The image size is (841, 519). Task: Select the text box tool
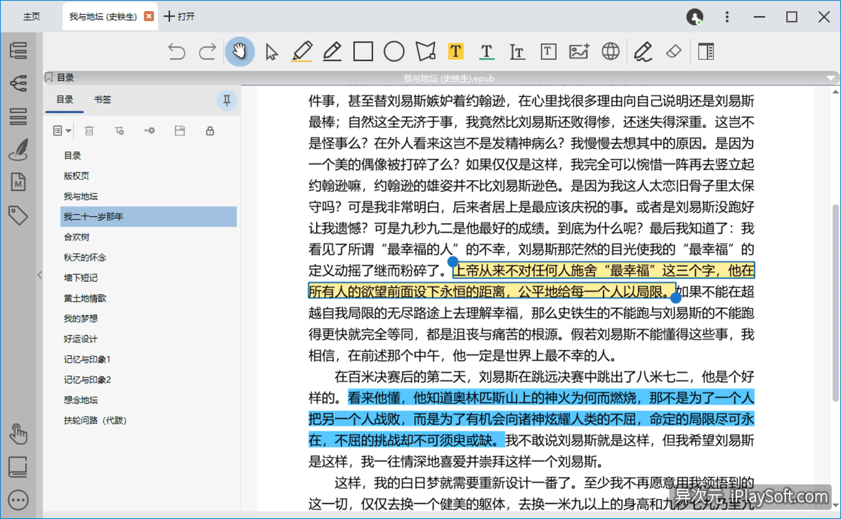[x=548, y=51]
